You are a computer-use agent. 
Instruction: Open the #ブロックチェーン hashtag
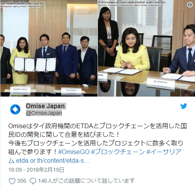click(x=118, y=152)
